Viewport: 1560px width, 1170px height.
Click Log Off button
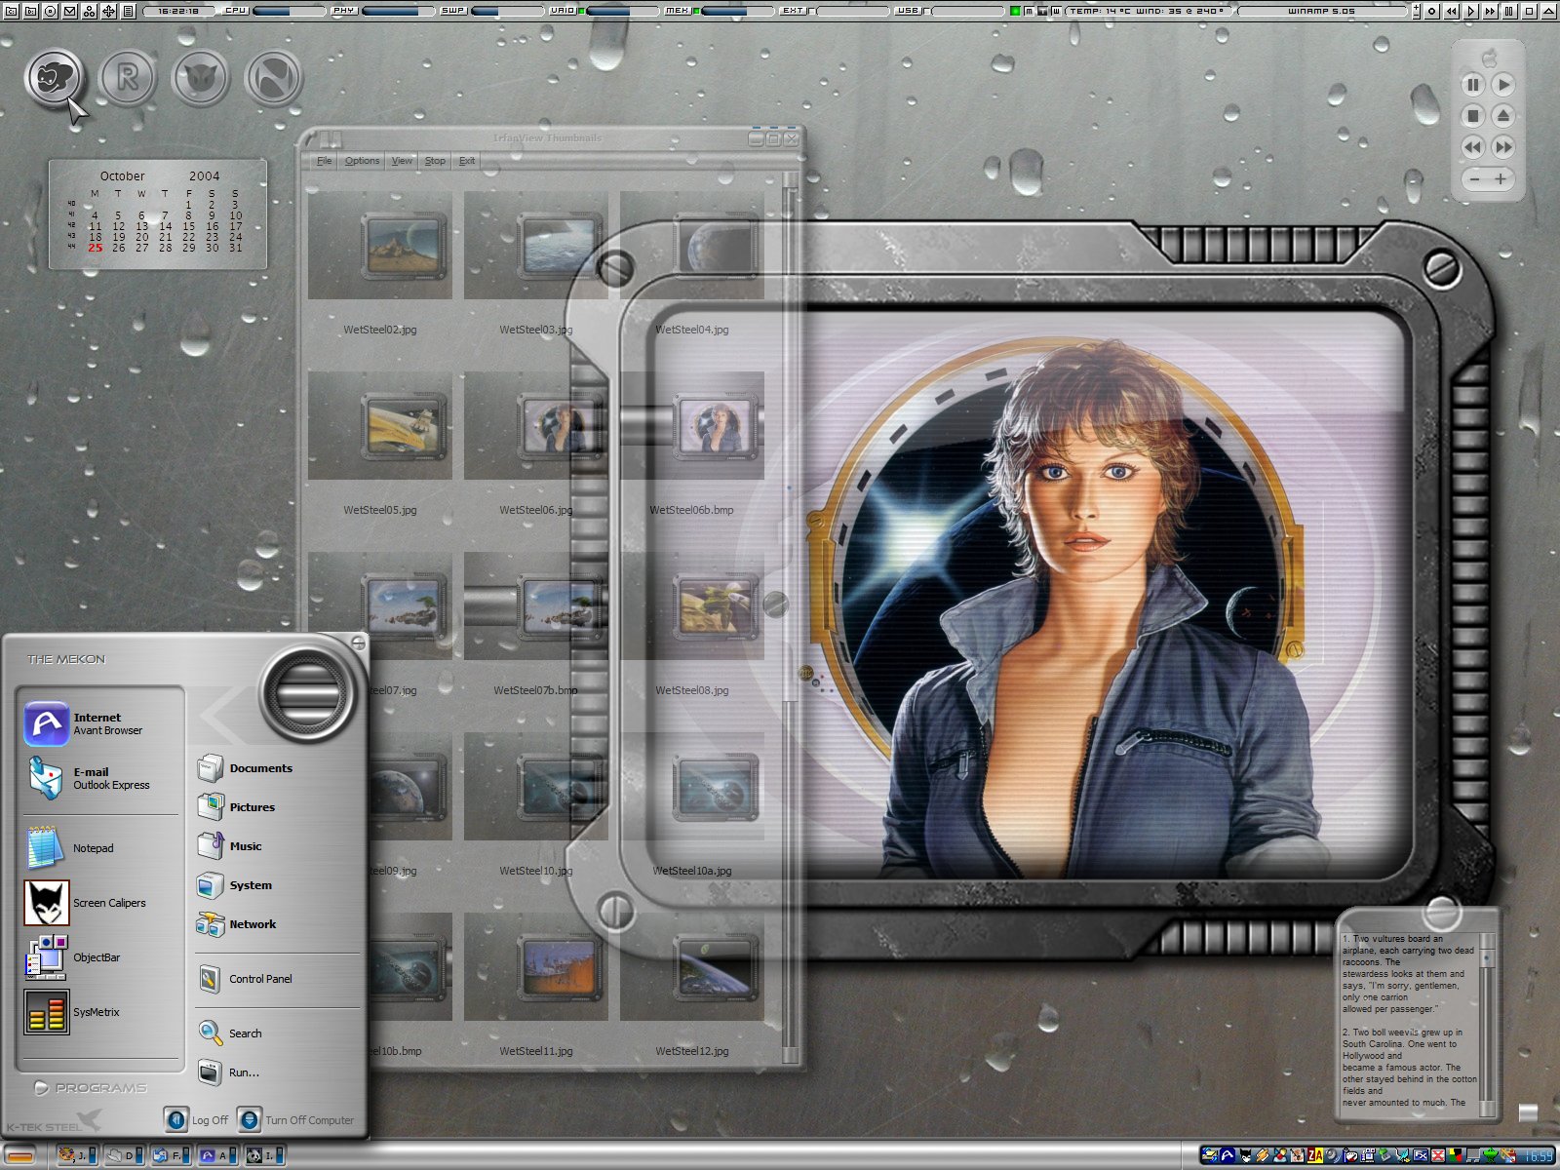(x=196, y=1120)
